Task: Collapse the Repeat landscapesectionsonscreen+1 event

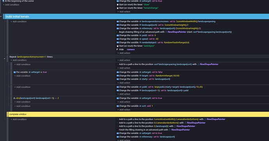Action: pyautogui.click(x=5, y=58)
